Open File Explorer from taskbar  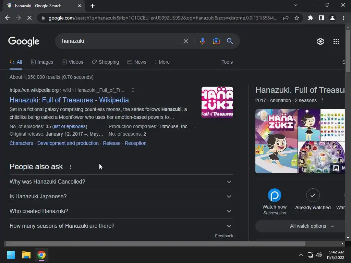[26, 255]
